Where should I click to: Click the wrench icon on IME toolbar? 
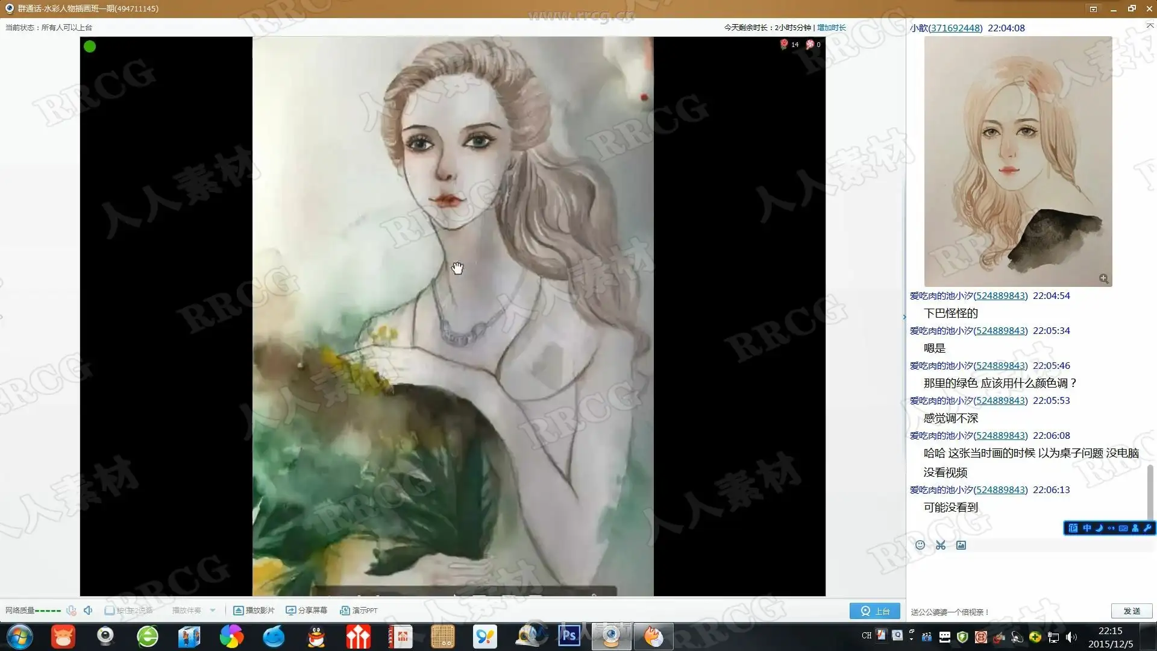(1147, 528)
